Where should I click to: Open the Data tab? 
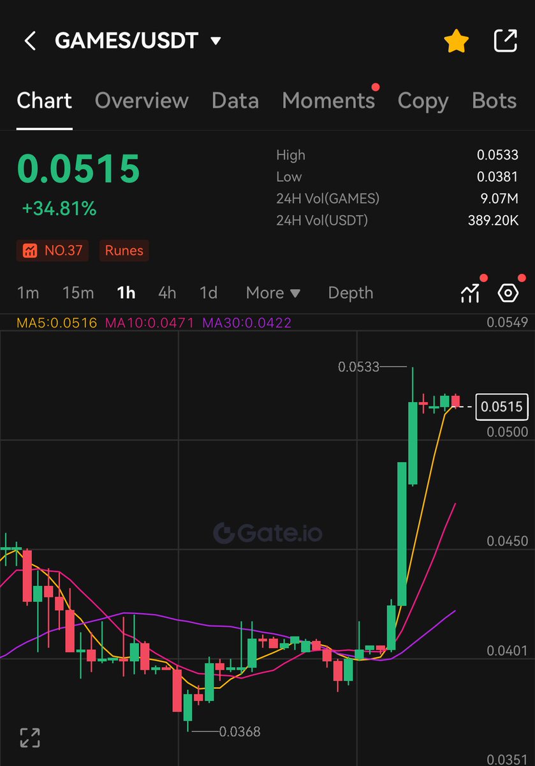click(235, 101)
